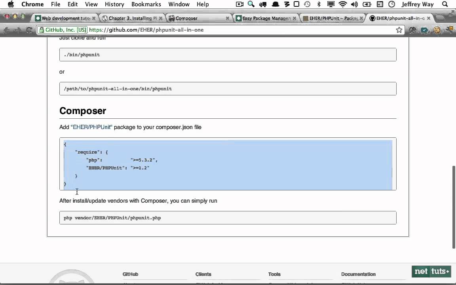Open the Edit menu
The height and width of the screenshot is (285, 456).
click(72, 4)
